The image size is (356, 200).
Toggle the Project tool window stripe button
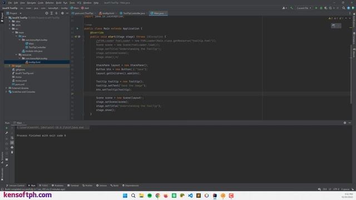(x=2, y=17)
